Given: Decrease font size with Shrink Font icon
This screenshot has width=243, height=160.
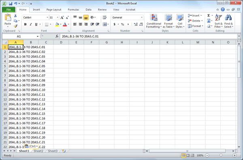Looking at the screenshot, I should pyautogui.click(x=67, y=17).
